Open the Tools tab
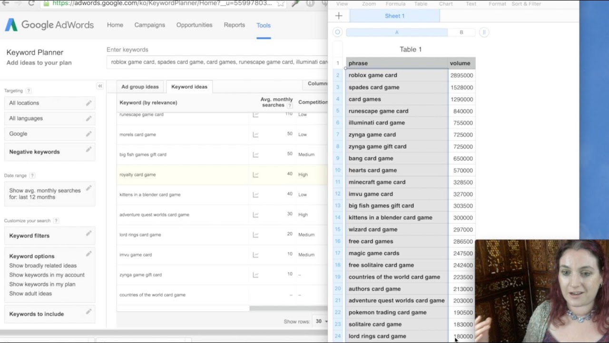The width and height of the screenshot is (609, 343). (263, 25)
